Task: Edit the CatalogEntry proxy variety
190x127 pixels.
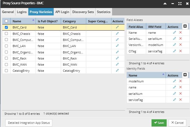Action: (x=117, y=70)
